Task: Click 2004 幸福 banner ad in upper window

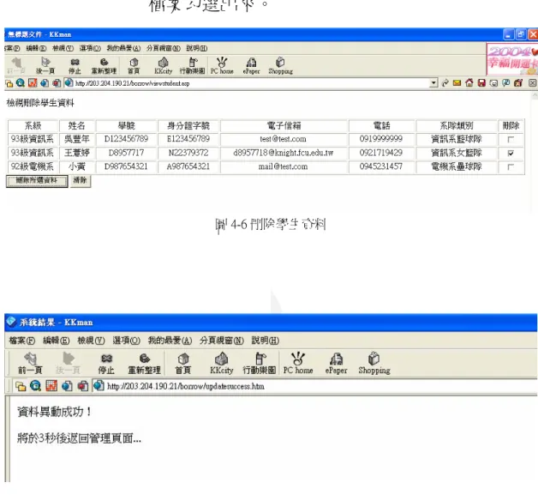Action: (512, 58)
